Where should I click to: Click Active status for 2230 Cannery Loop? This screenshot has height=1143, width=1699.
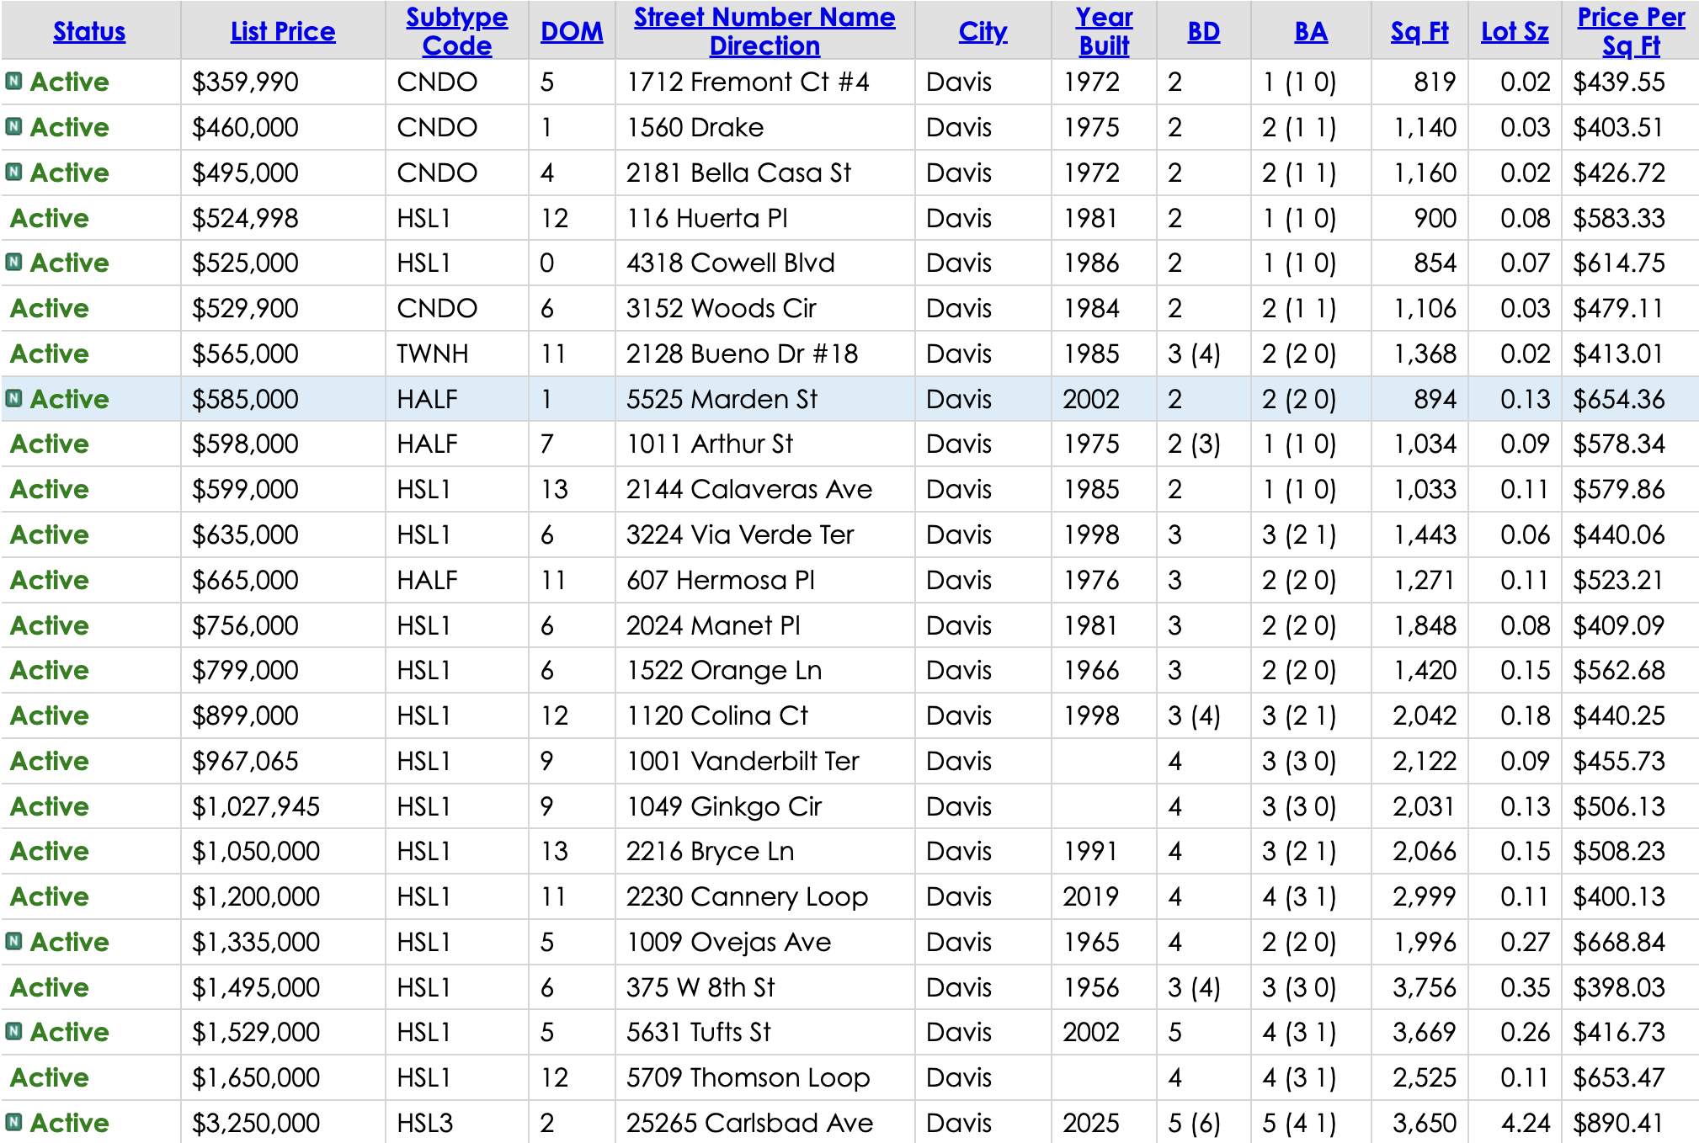50,896
